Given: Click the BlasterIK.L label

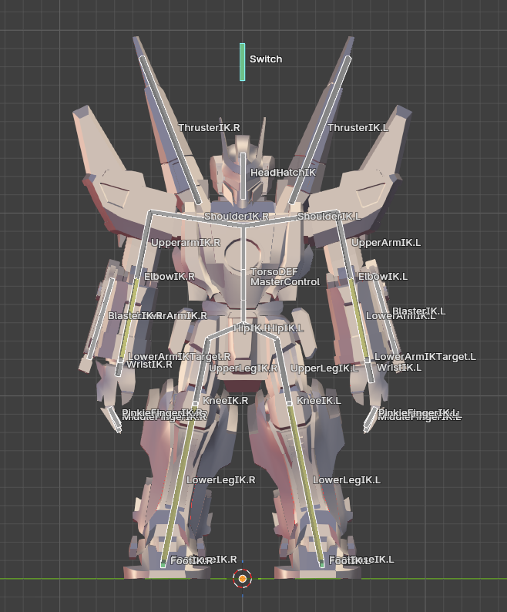Looking at the screenshot, I should click(x=419, y=311).
